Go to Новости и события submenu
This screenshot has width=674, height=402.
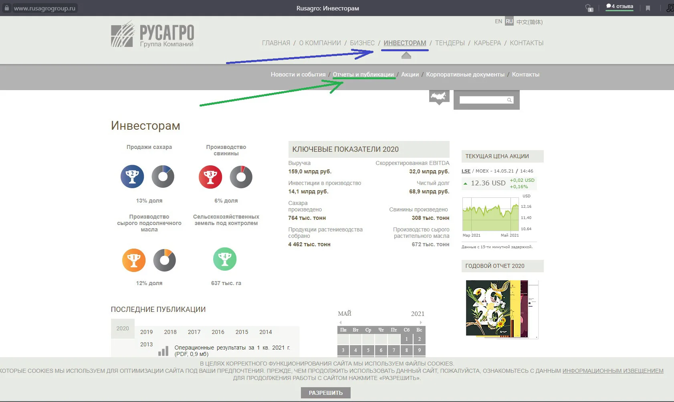point(298,74)
